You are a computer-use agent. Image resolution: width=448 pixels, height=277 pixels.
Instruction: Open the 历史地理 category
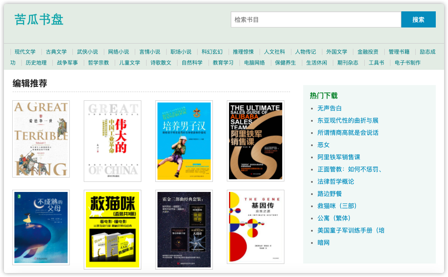[36, 62]
